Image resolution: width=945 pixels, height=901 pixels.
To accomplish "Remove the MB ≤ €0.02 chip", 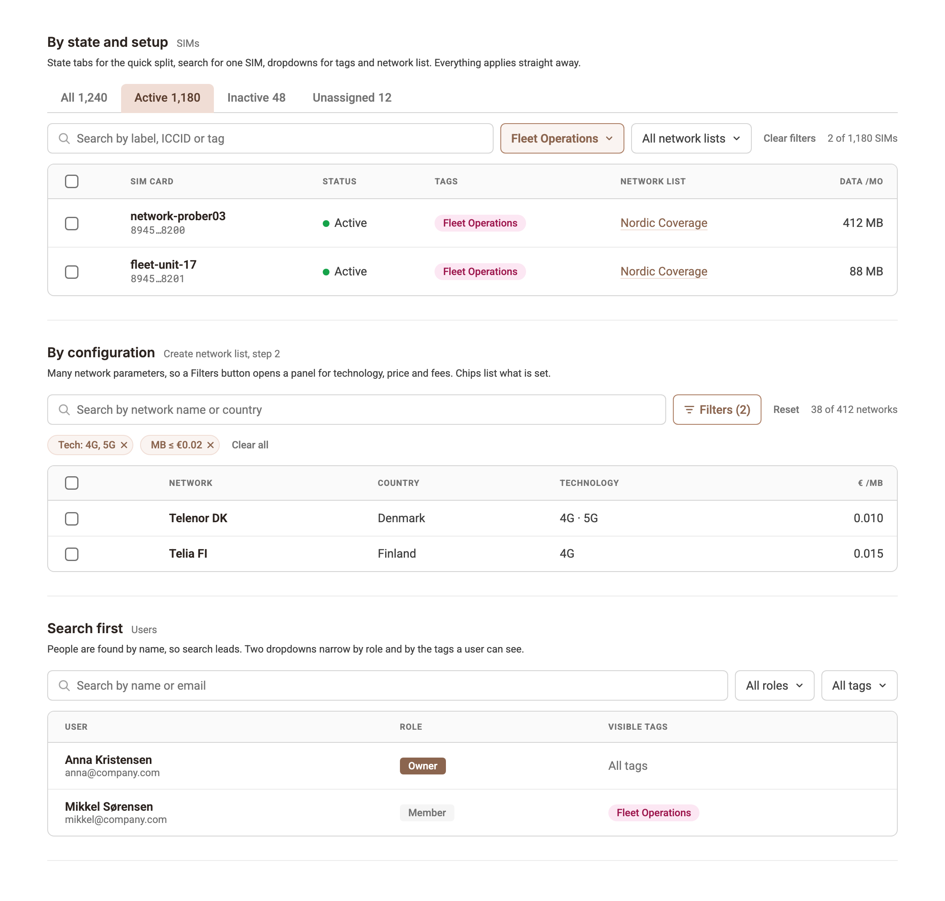I will coord(211,445).
